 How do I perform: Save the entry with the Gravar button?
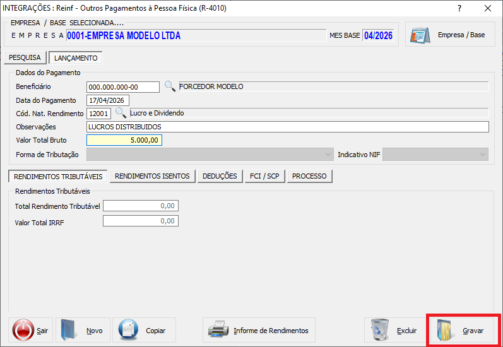click(x=464, y=330)
